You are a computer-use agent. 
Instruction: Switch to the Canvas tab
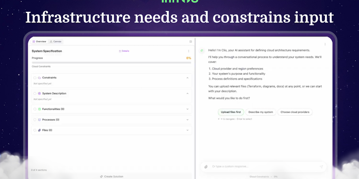click(56, 42)
